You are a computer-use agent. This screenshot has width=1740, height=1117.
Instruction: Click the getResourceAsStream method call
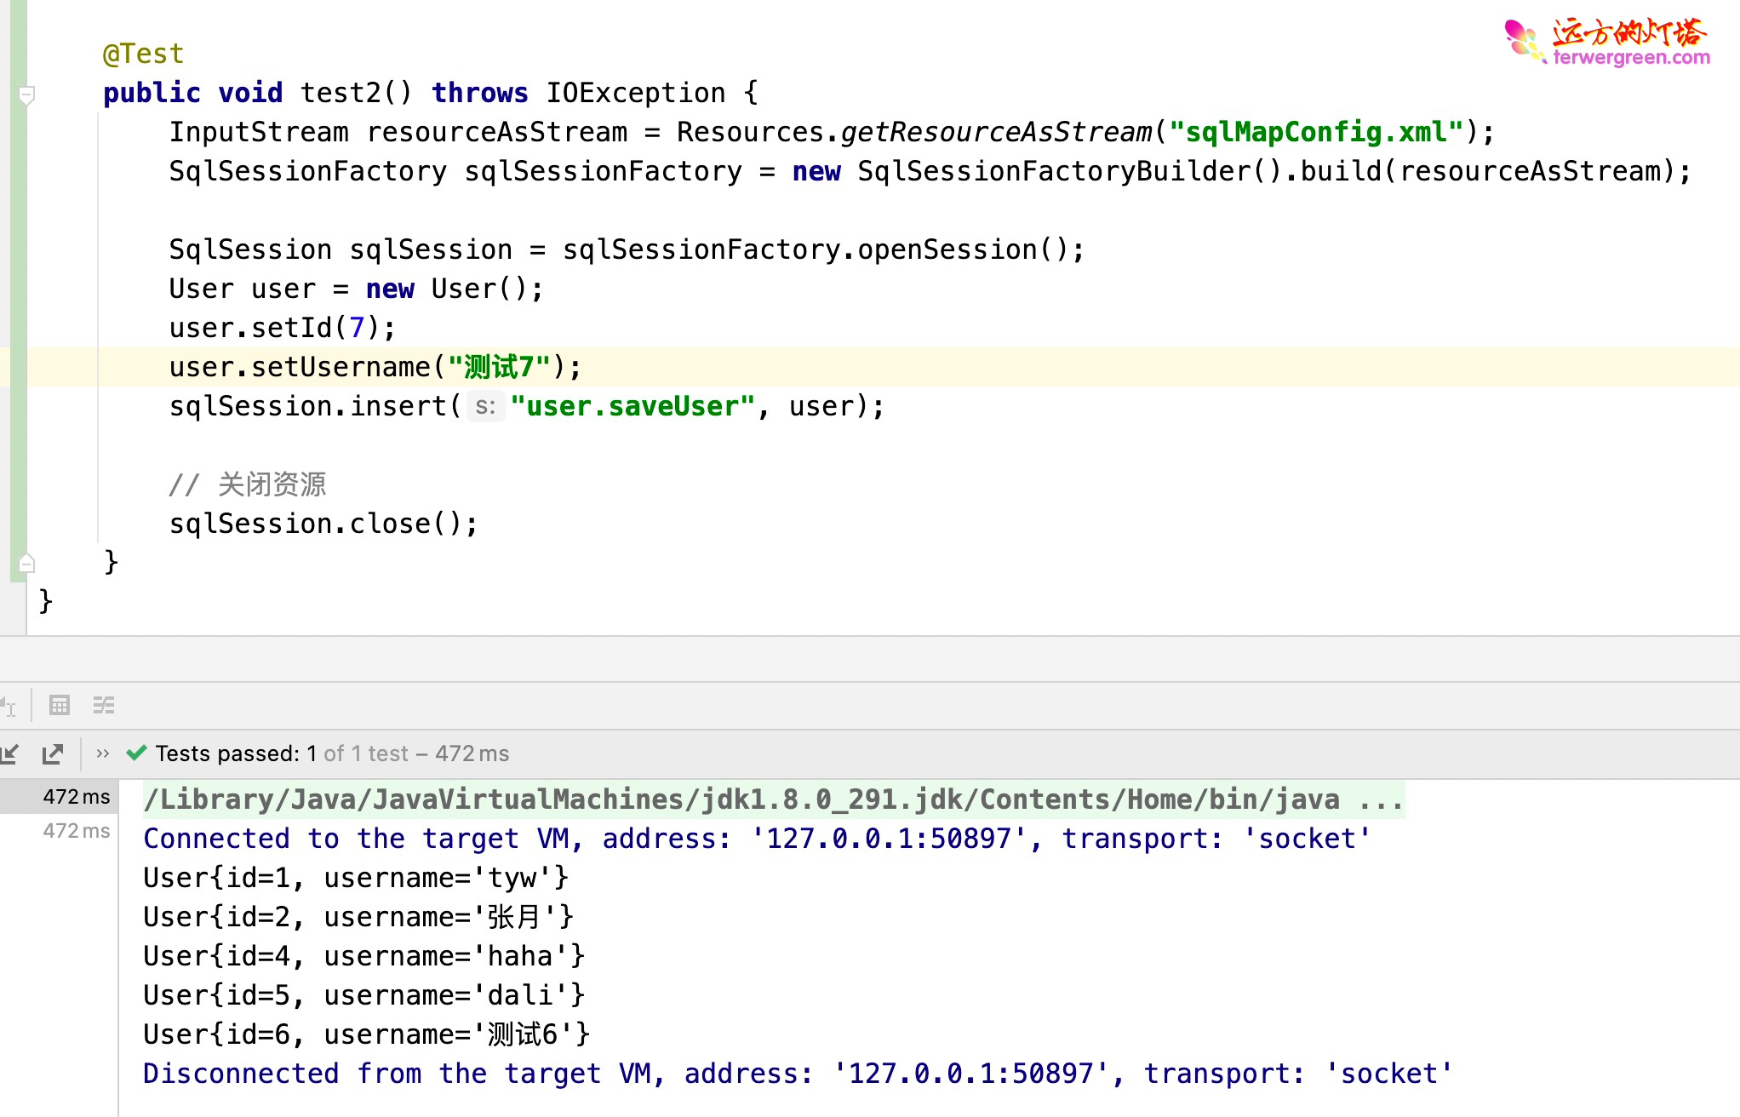(996, 132)
